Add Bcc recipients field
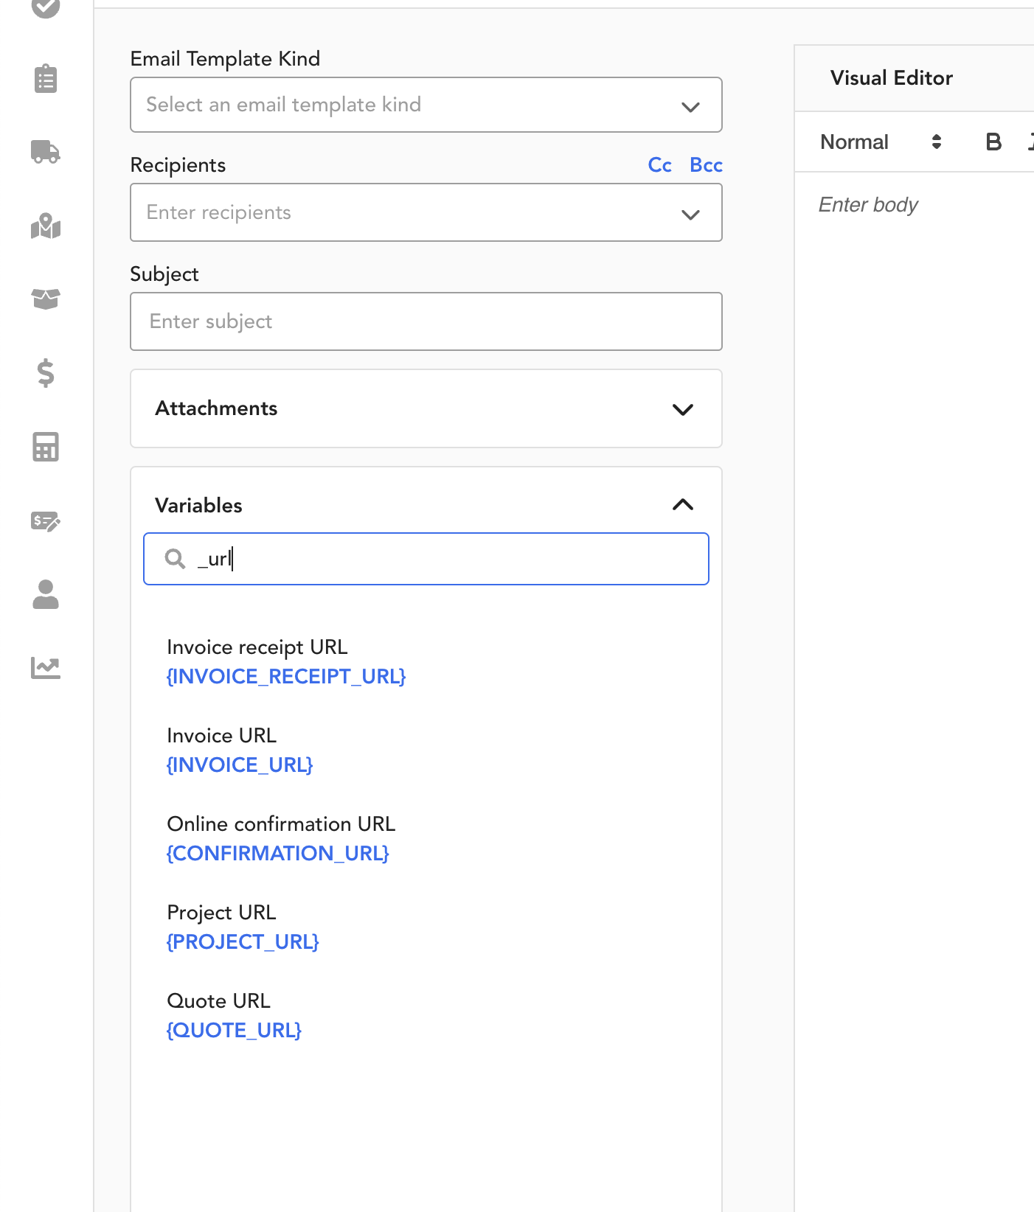The image size is (1034, 1212). [706, 165]
